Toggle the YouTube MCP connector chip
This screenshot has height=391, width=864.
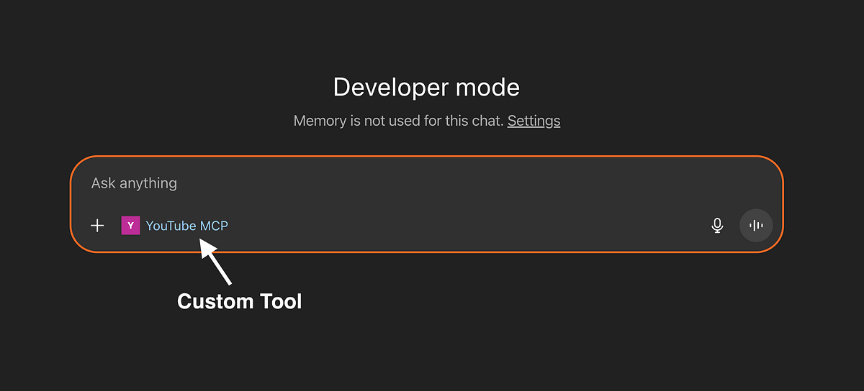pos(175,226)
